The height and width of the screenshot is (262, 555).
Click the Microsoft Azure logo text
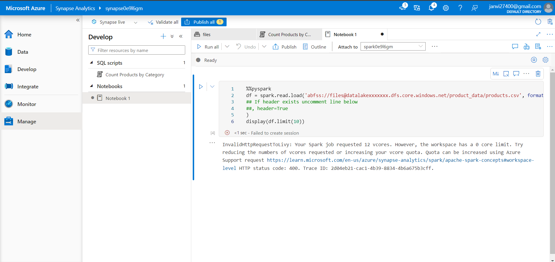[25, 8]
